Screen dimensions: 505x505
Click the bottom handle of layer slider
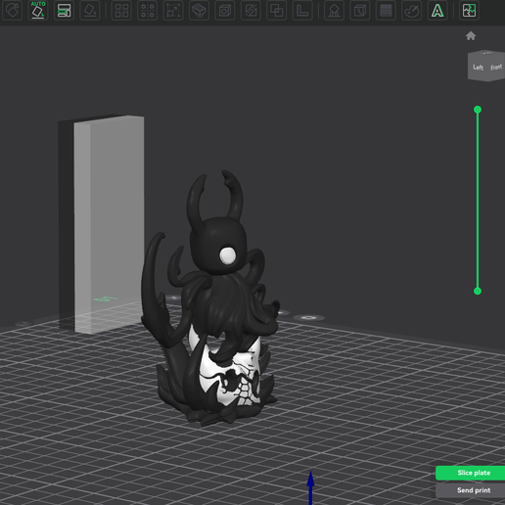pyautogui.click(x=478, y=291)
